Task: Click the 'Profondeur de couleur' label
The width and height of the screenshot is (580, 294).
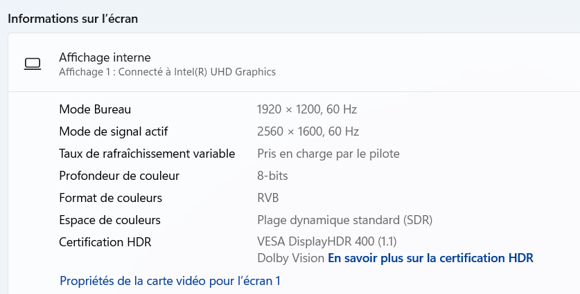Action: 119,176
